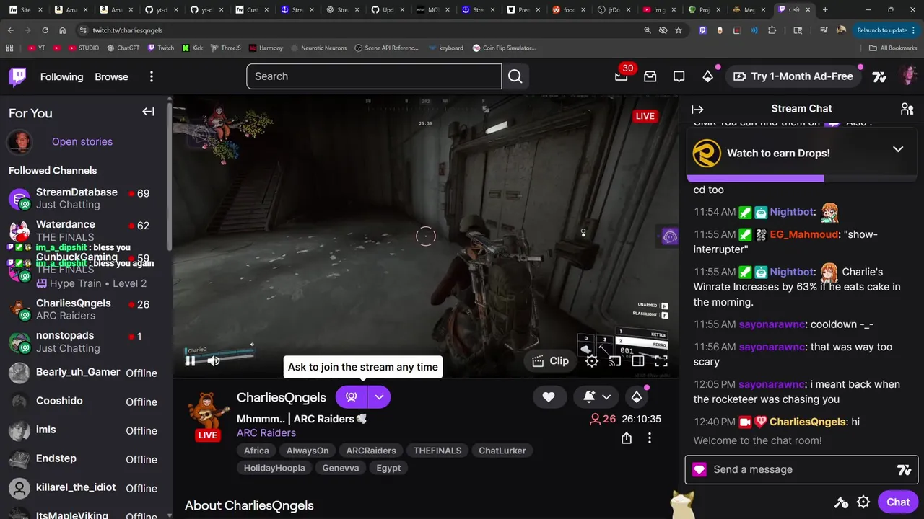Image resolution: width=924 pixels, height=519 pixels.
Task: Toggle theatre mode on the player
Action: point(638,361)
